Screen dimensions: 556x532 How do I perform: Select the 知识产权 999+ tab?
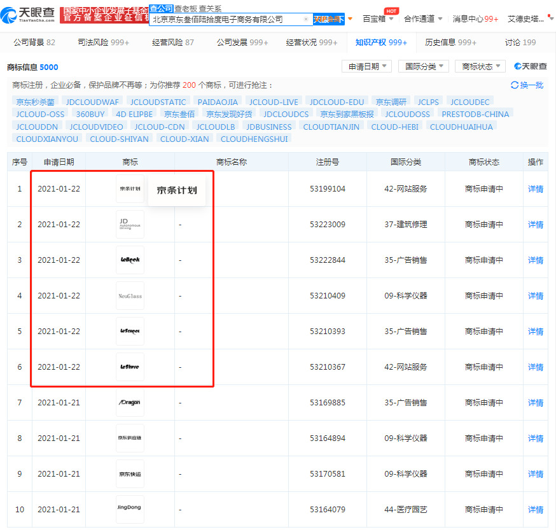tap(381, 43)
